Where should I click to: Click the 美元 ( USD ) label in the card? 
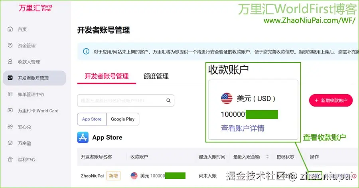[x=256, y=99]
